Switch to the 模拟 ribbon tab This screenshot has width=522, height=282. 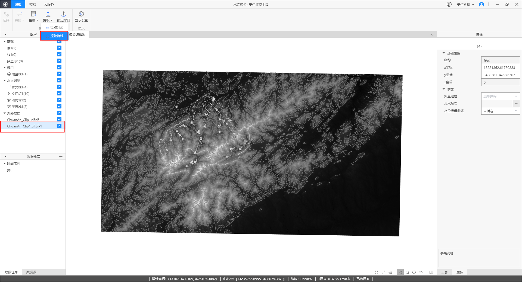pyautogui.click(x=32, y=4)
